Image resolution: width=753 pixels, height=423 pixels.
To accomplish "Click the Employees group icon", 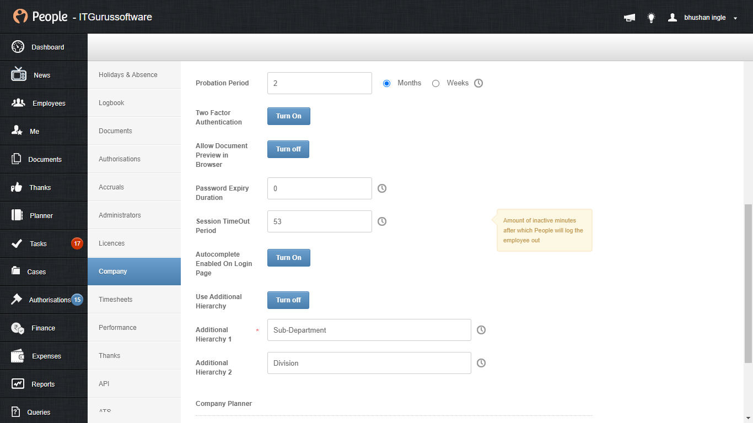I will [x=18, y=103].
